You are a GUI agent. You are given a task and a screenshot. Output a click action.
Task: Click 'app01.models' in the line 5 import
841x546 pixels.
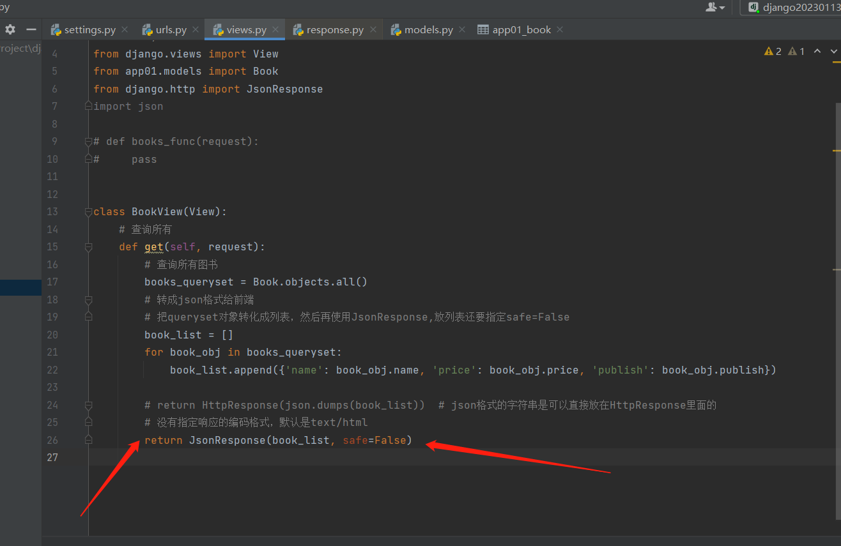164,71
